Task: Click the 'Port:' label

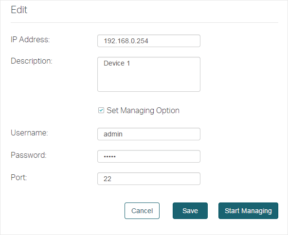Action: pyautogui.click(x=19, y=177)
